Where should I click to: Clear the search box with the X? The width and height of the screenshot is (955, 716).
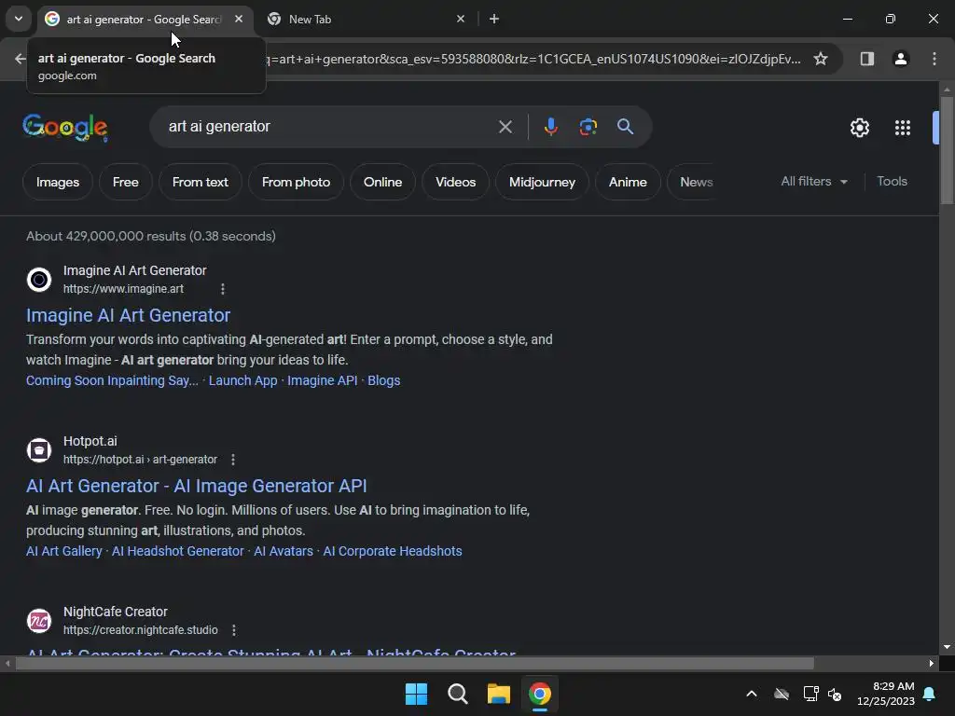click(505, 127)
